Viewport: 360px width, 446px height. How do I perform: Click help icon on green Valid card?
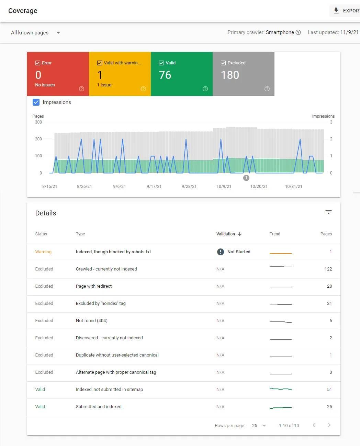coord(205,89)
